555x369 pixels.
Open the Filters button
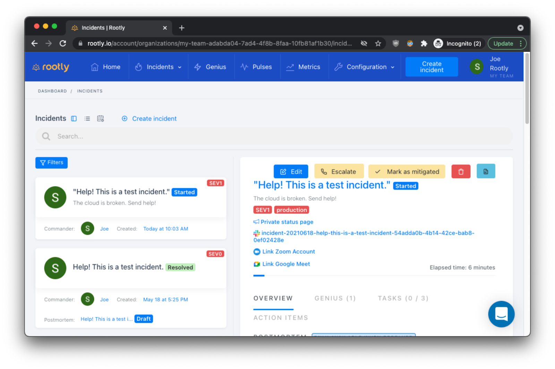(x=51, y=162)
